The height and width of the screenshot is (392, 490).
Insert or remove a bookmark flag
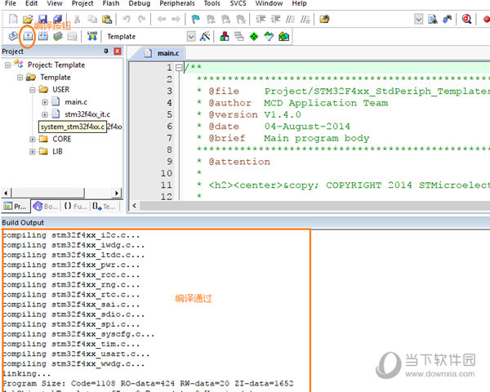196,19
